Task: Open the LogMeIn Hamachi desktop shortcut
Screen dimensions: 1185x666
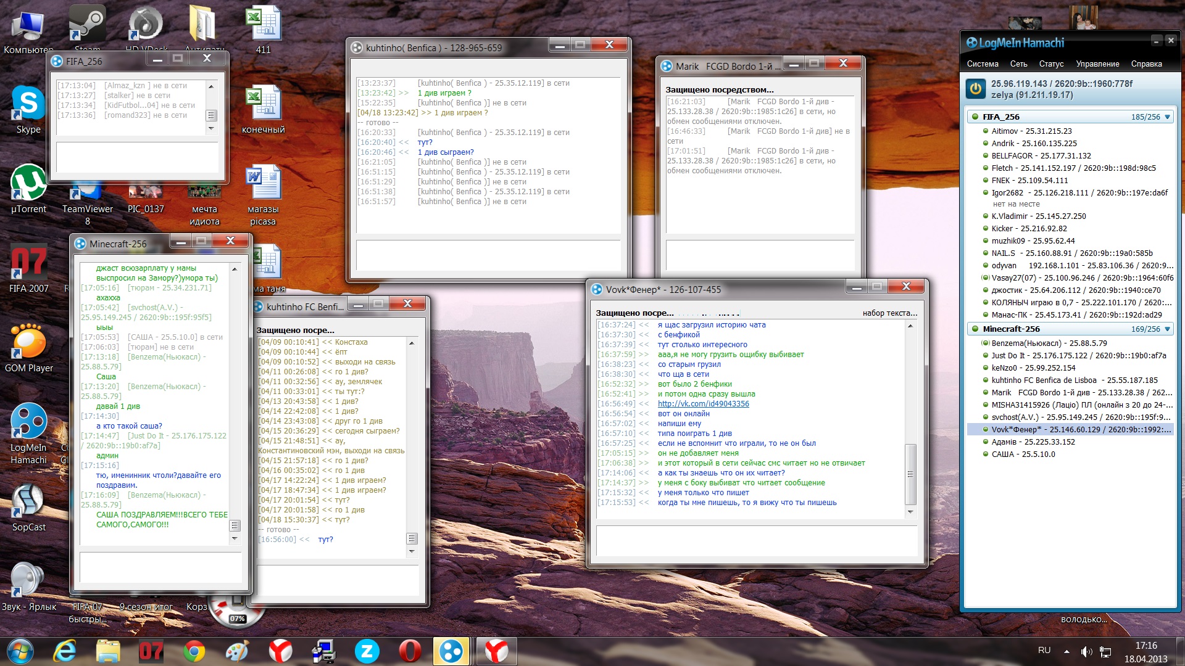Action: [28, 422]
